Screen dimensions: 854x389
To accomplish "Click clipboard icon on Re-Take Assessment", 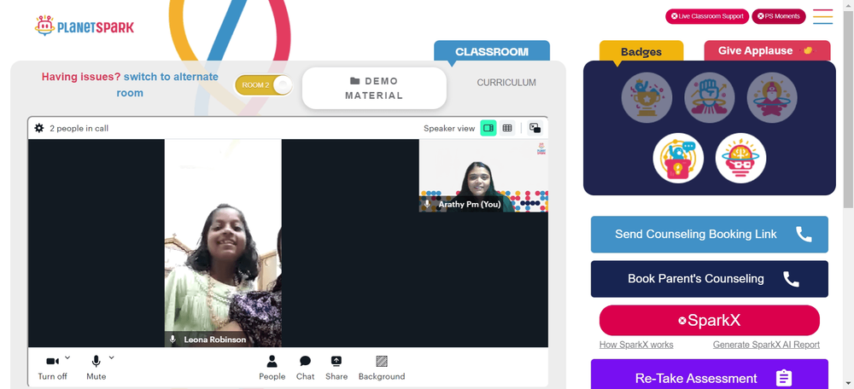I will [x=784, y=378].
